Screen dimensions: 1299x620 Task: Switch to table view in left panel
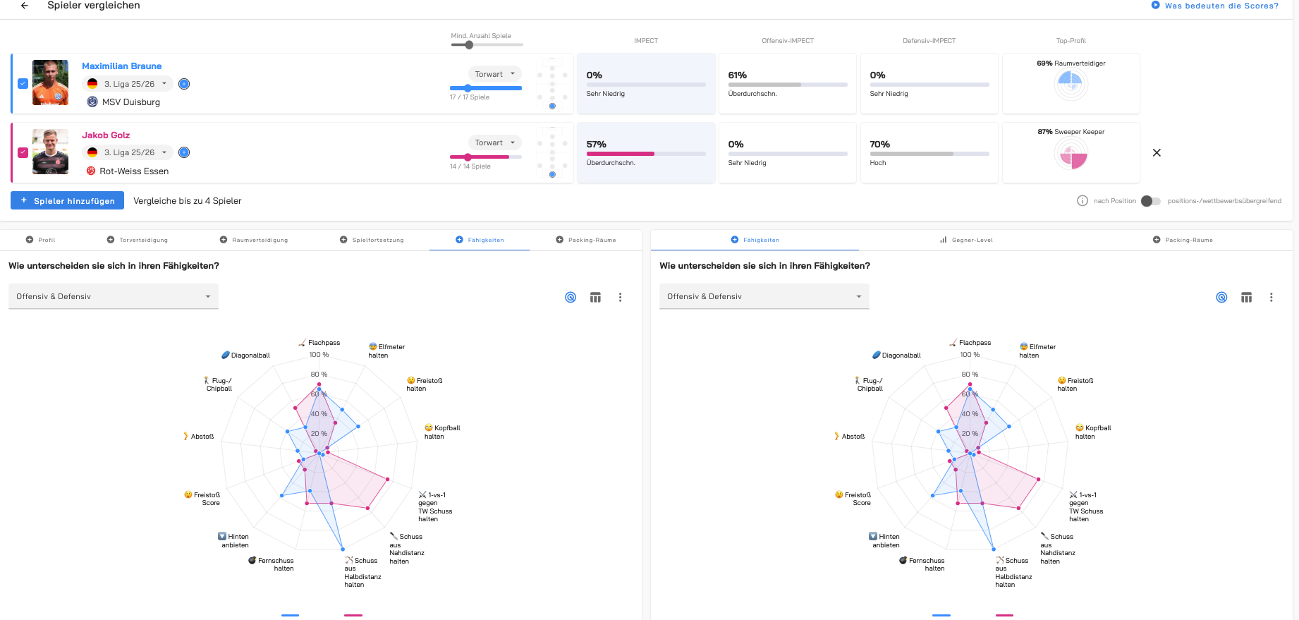click(x=595, y=298)
